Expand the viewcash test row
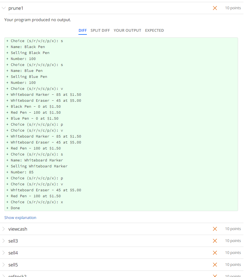The height and width of the screenshot is (277, 244). coord(4,229)
